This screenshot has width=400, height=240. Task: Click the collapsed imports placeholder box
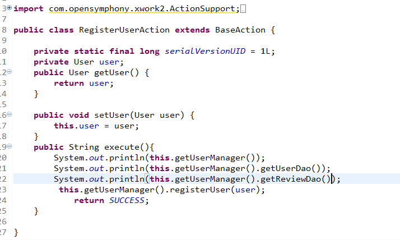pos(243,9)
